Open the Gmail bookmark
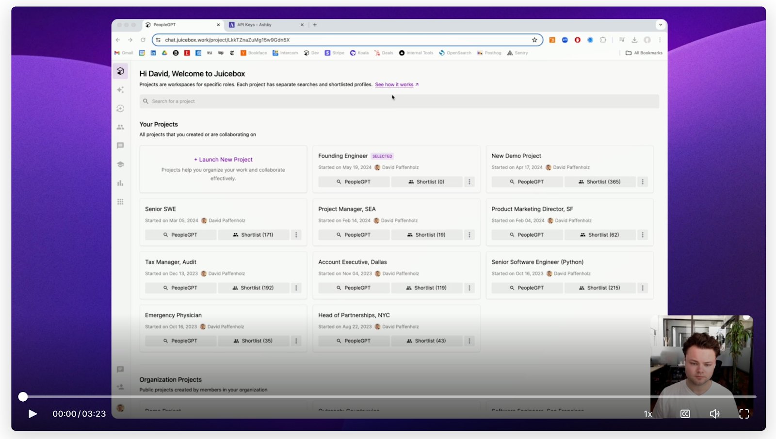Screen dimensions: 776x439 [x=124, y=53]
